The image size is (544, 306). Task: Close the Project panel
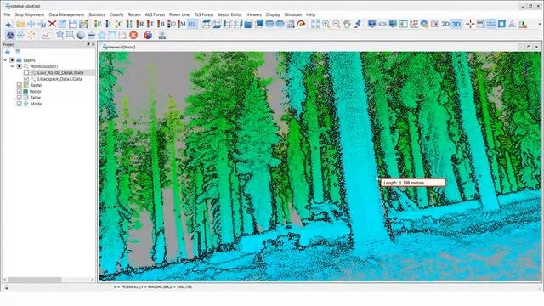pos(93,44)
